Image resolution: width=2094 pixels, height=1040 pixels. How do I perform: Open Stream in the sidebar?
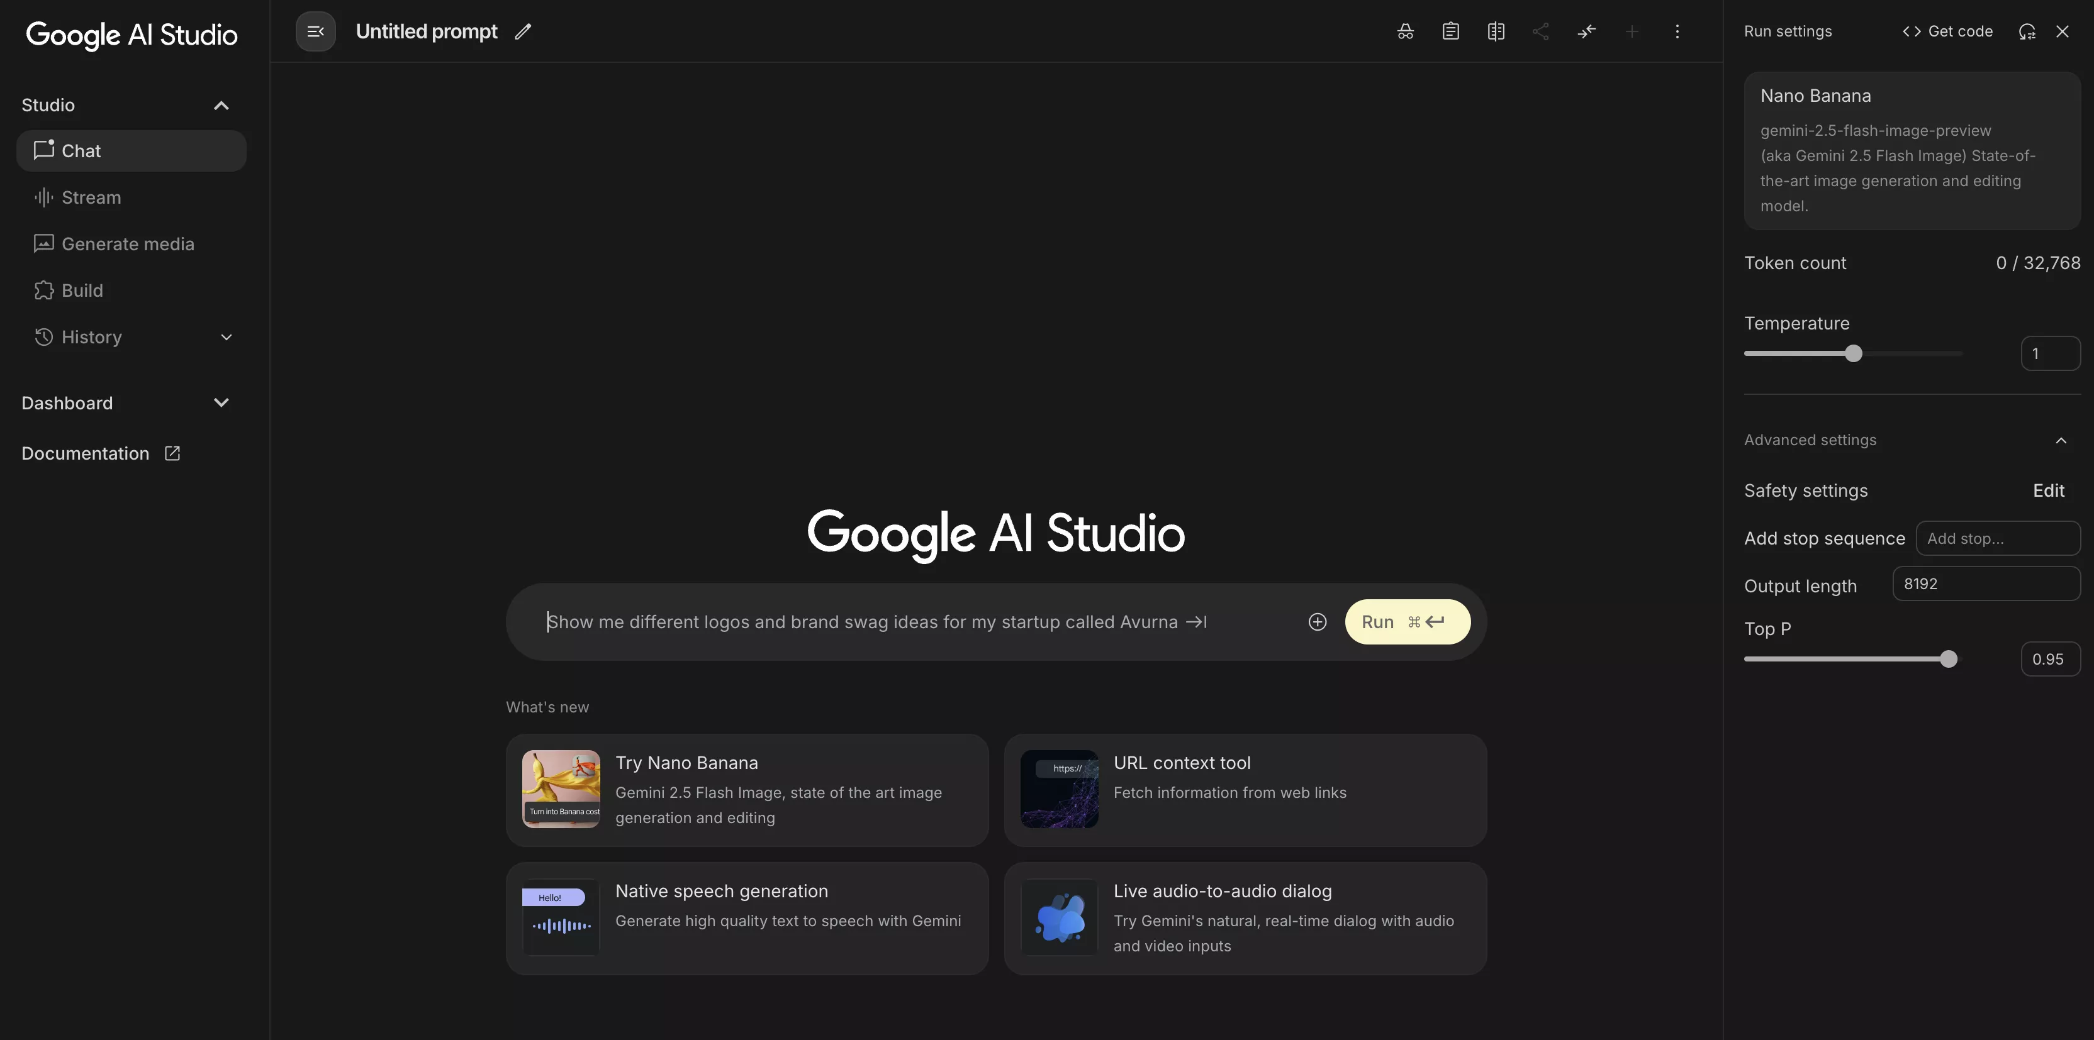point(131,197)
